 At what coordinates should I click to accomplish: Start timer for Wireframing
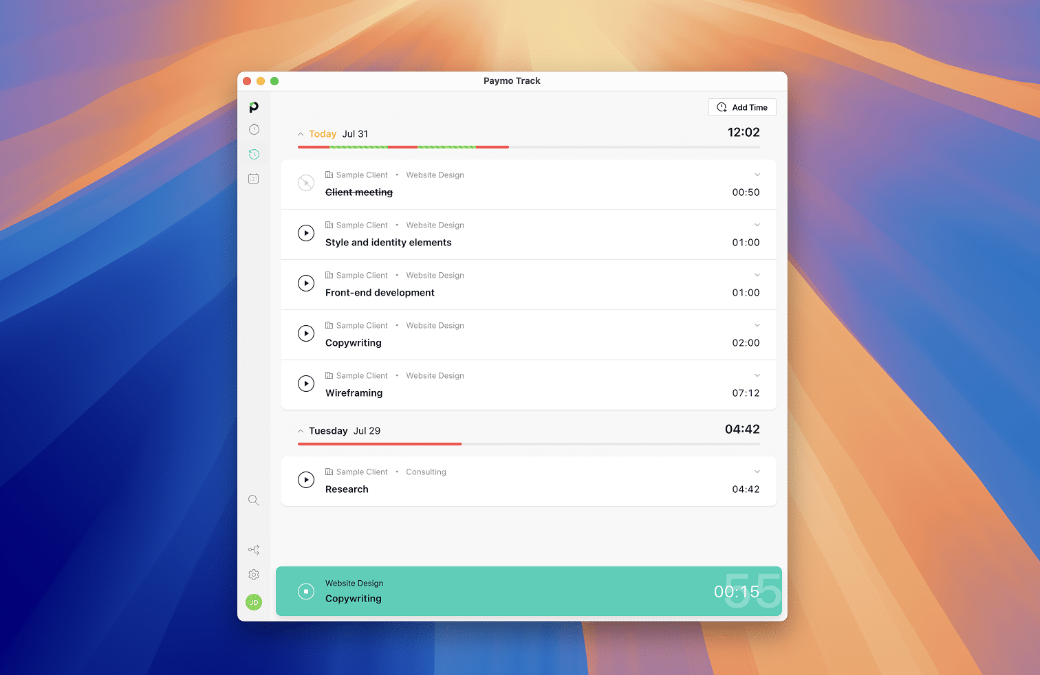click(306, 384)
